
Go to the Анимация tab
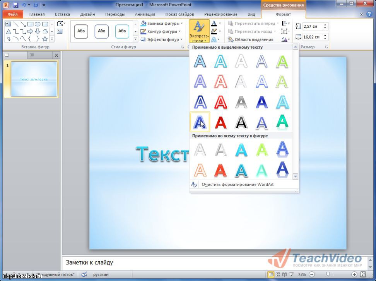point(145,14)
